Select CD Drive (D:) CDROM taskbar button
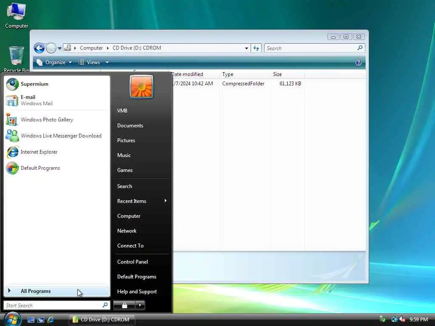 click(x=102, y=320)
